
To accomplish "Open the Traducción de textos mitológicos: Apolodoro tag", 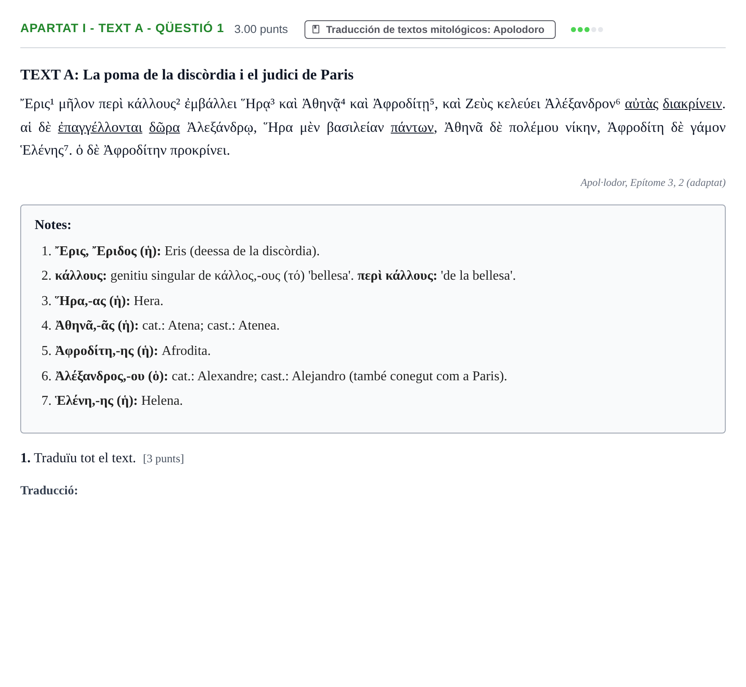I will 430,30.
